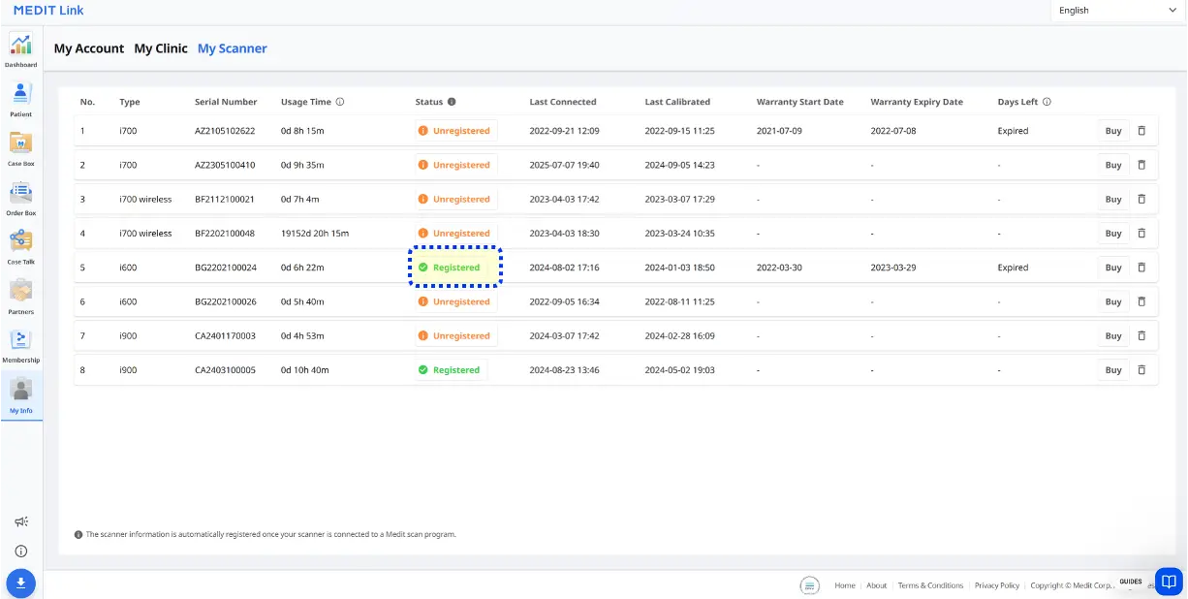Delete scanner BF2112100021 with trash icon

1141,199
